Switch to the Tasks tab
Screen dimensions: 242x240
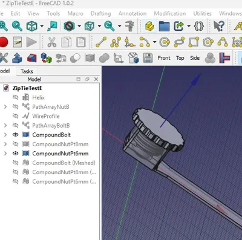click(27, 71)
